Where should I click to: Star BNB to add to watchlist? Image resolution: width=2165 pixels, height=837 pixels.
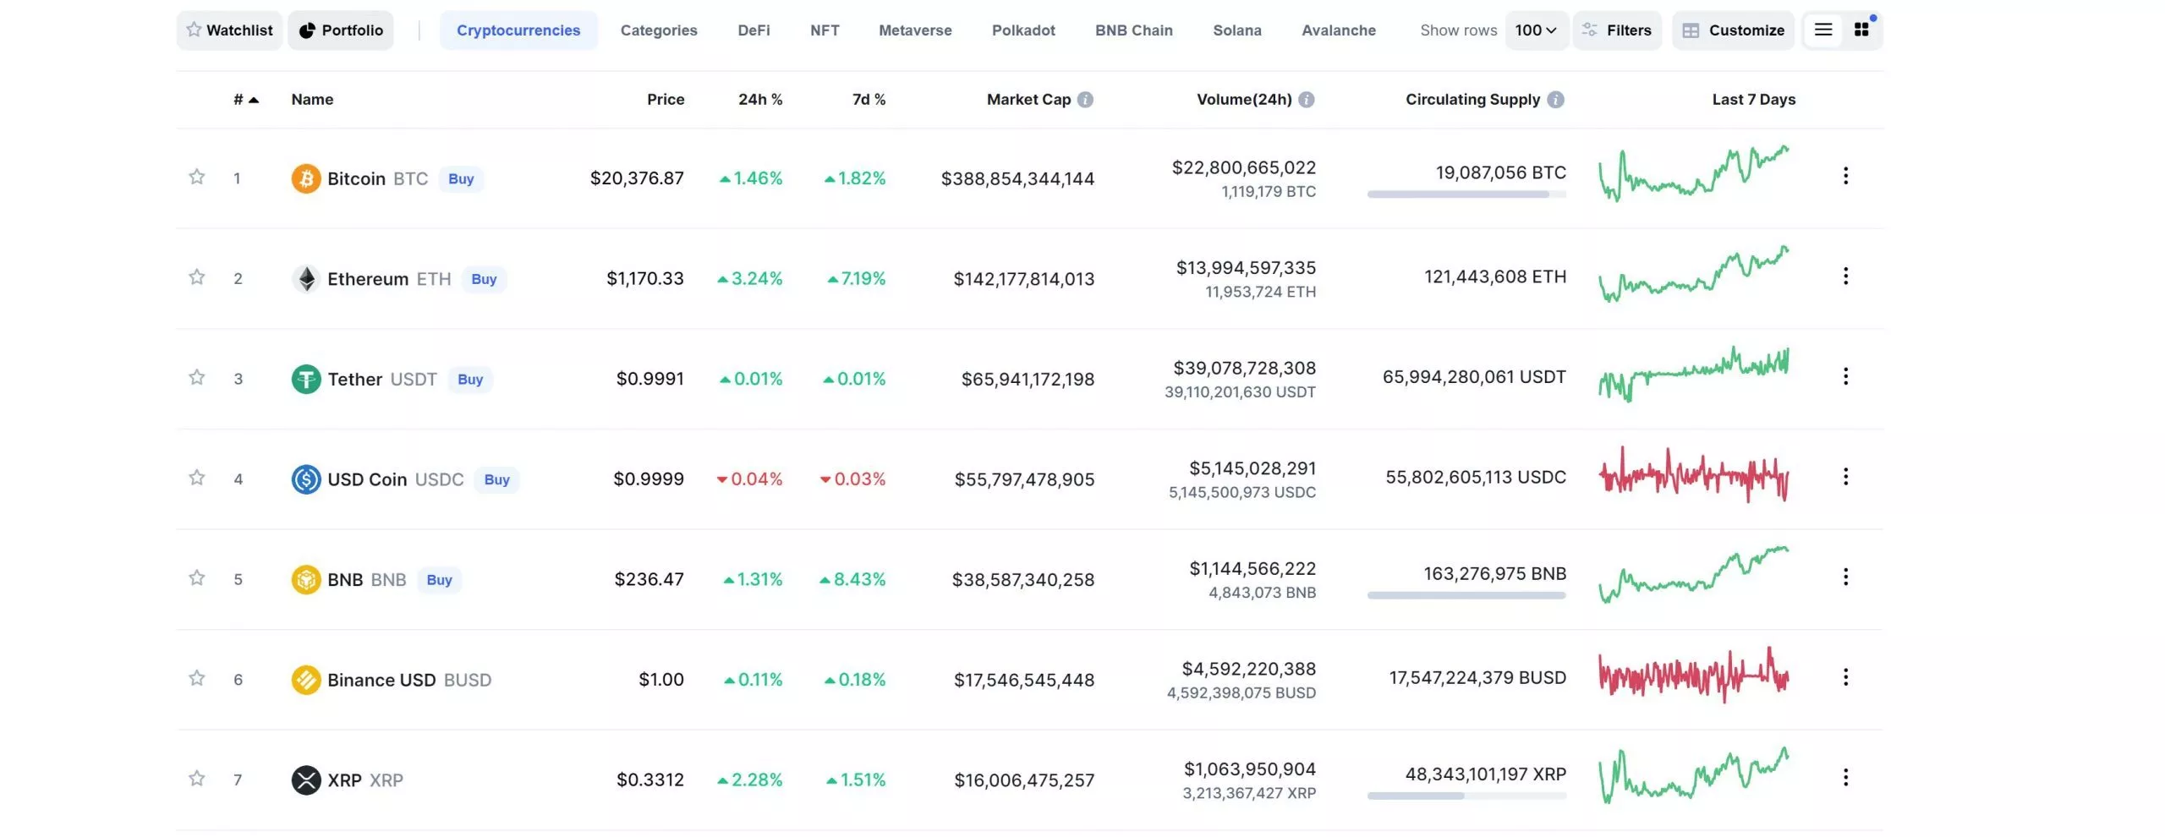coord(196,578)
